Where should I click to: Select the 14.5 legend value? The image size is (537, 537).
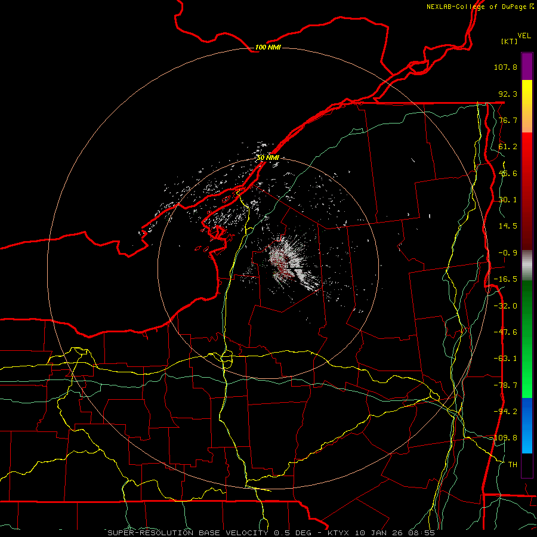(508, 226)
